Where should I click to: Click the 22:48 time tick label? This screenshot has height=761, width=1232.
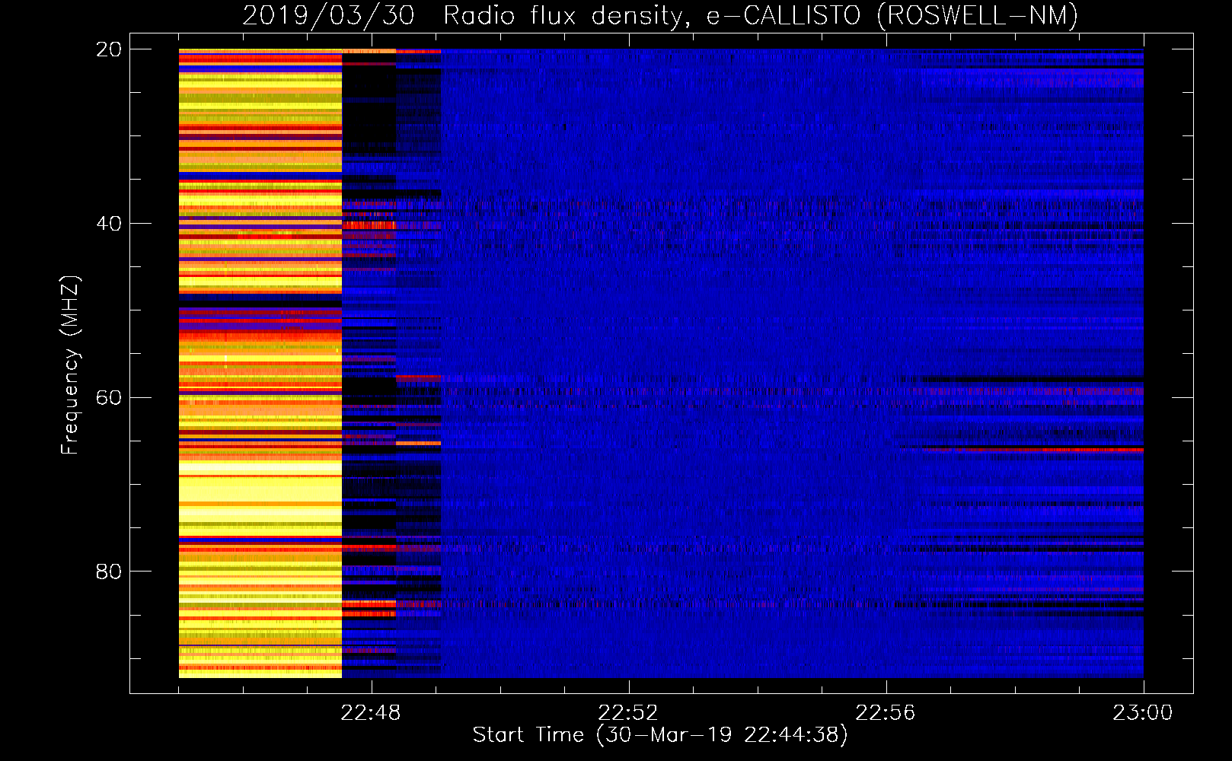click(x=371, y=713)
